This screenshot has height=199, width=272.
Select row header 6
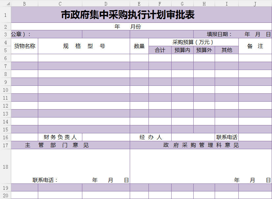click(x=5, y=58)
